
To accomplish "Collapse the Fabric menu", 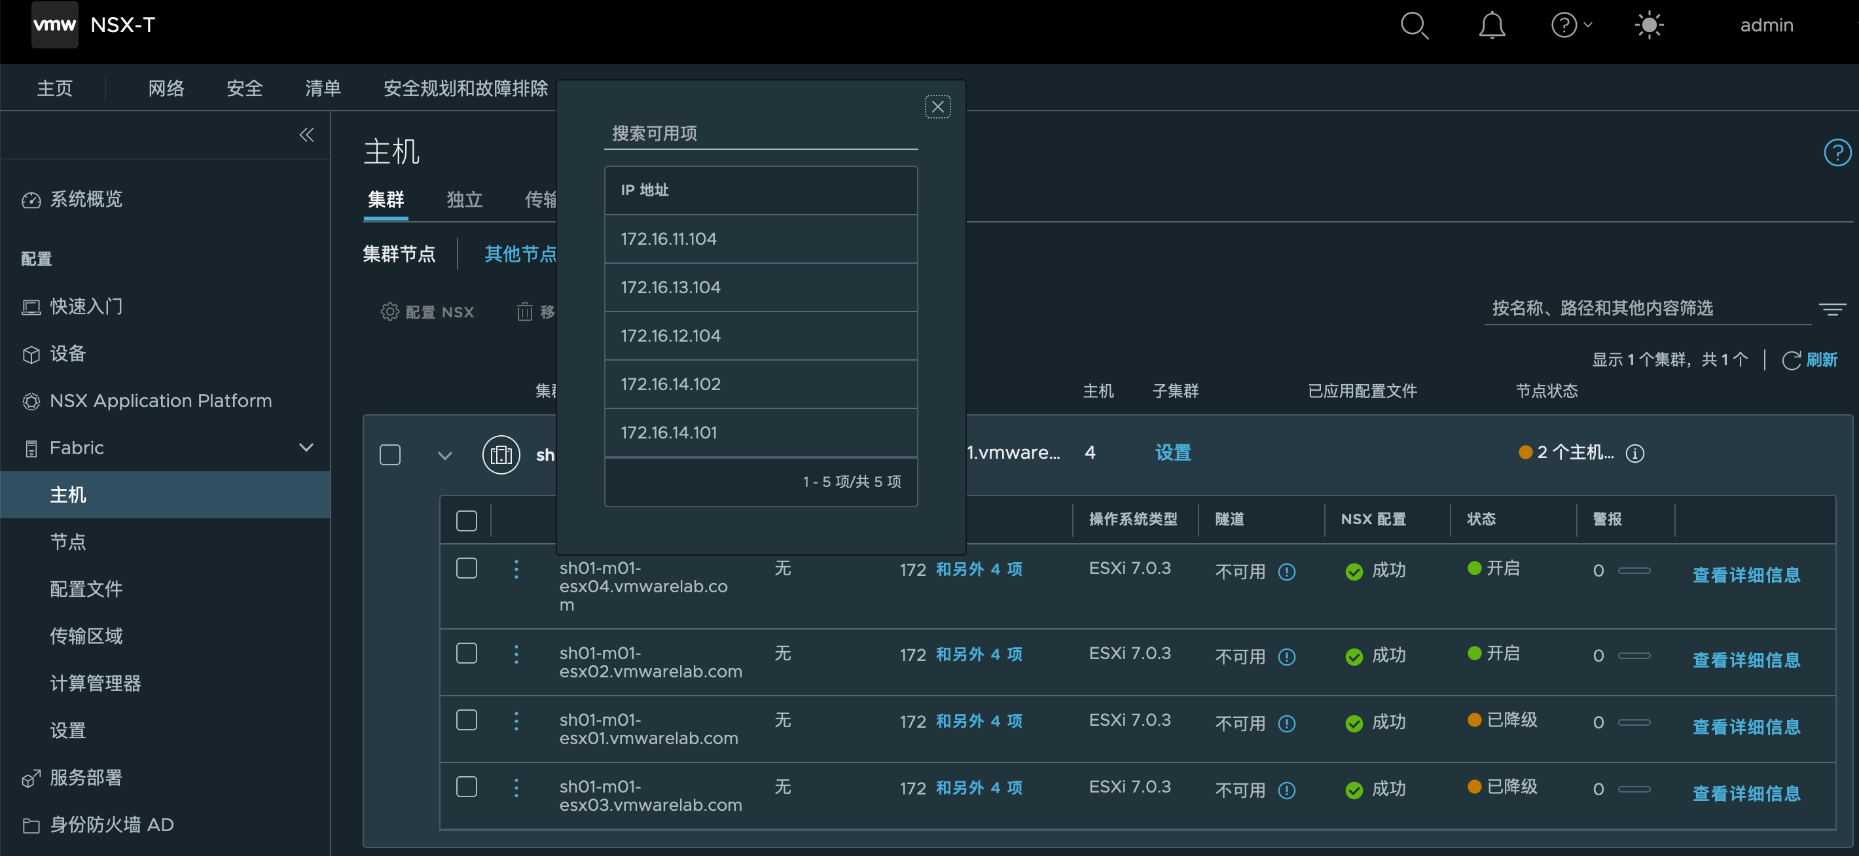I will click(306, 448).
